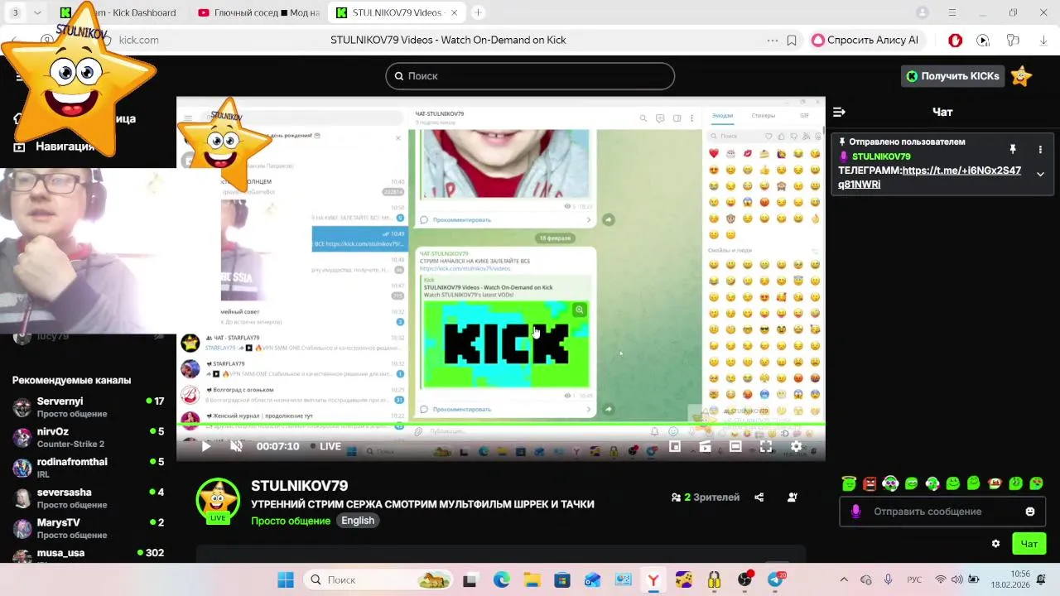
Task: Open Telegram from the taskbar
Action: [776, 579]
